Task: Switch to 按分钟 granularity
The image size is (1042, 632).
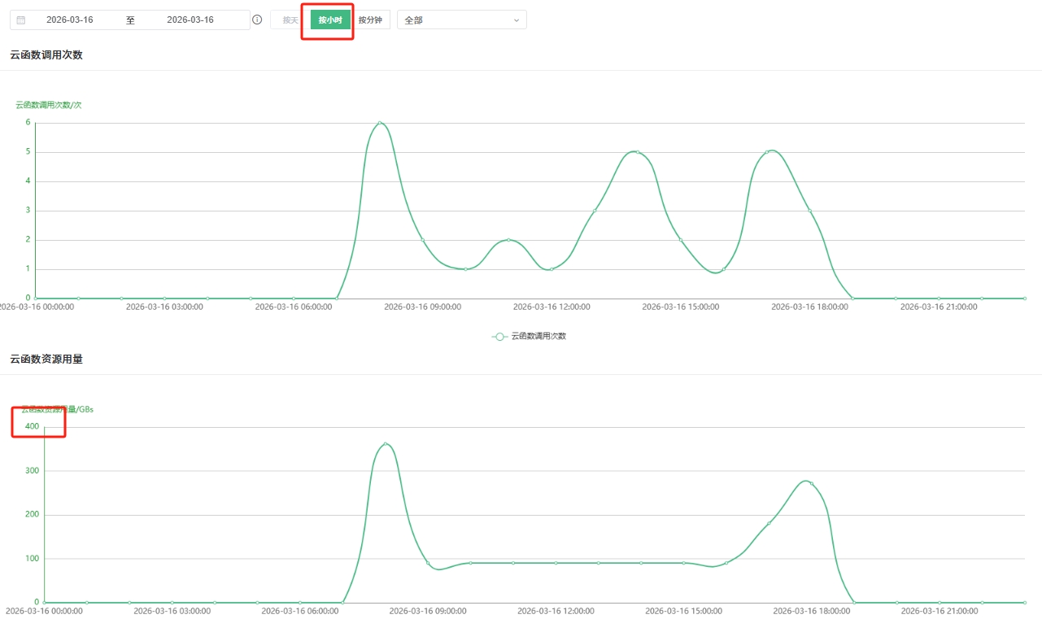Action: (370, 20)
